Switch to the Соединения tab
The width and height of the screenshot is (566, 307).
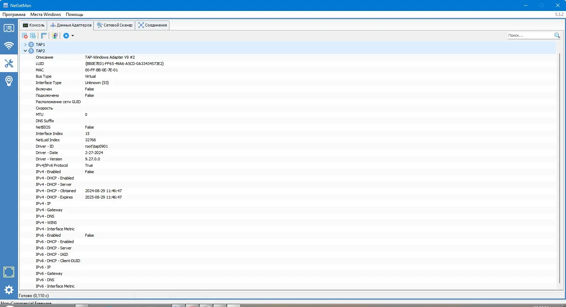(x=152, y=25)
